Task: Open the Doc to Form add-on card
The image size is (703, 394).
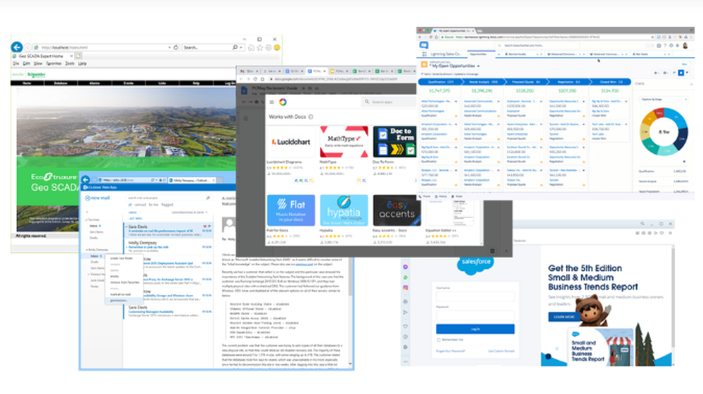Action: click(x=394, y=152)
